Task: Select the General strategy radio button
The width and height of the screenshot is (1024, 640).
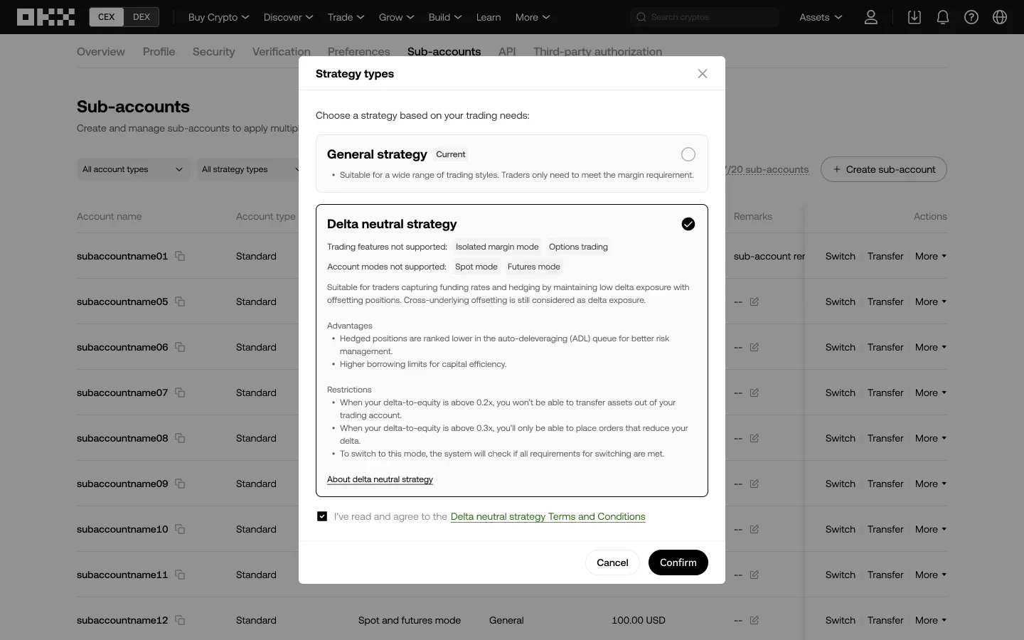Action: tap(688, 154)
